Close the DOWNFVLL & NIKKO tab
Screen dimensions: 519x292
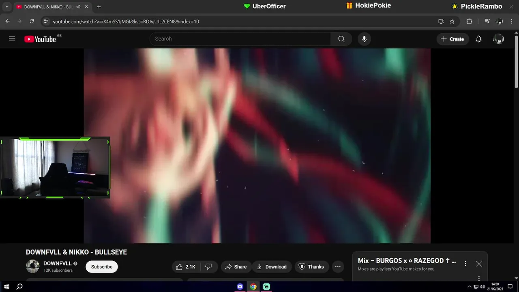(x=86, y=7)
